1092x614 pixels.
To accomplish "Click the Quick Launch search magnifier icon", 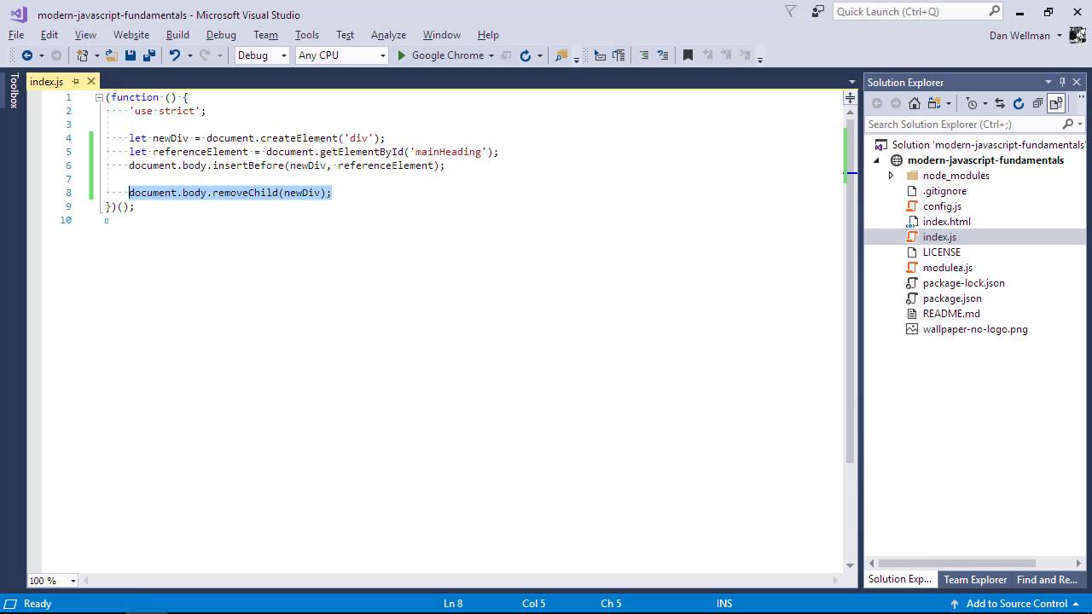I will coord(995,11).
